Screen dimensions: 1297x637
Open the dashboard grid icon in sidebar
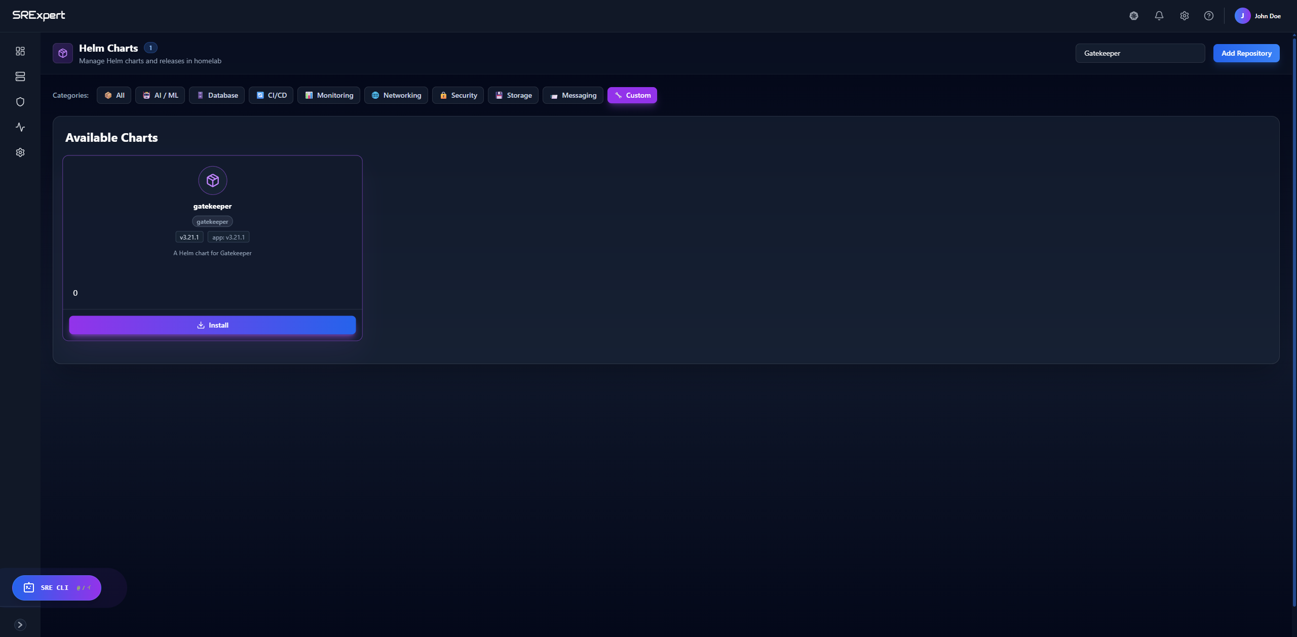pyautogui.click(x=20, y=51)
